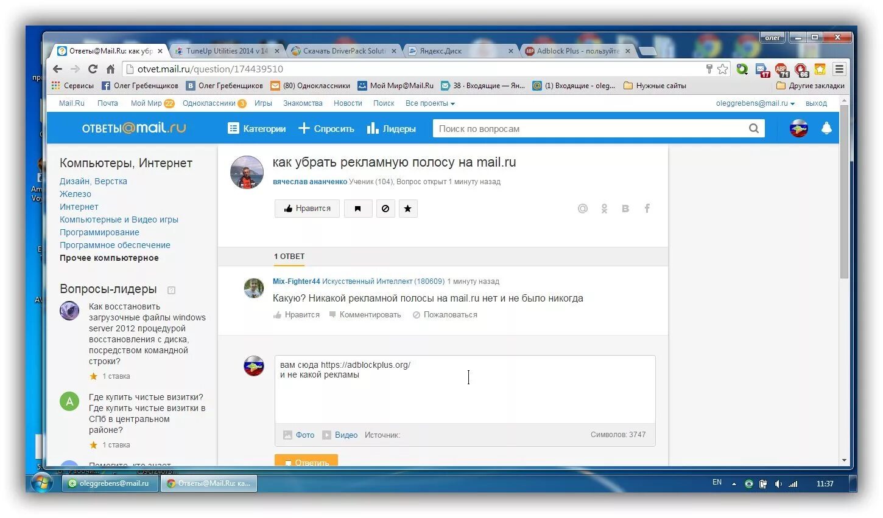Open the Олег Гребенщиков Facebook bookmark
Image resolution: width=883 pixels, height=518 pixels.
coord(140,86)
